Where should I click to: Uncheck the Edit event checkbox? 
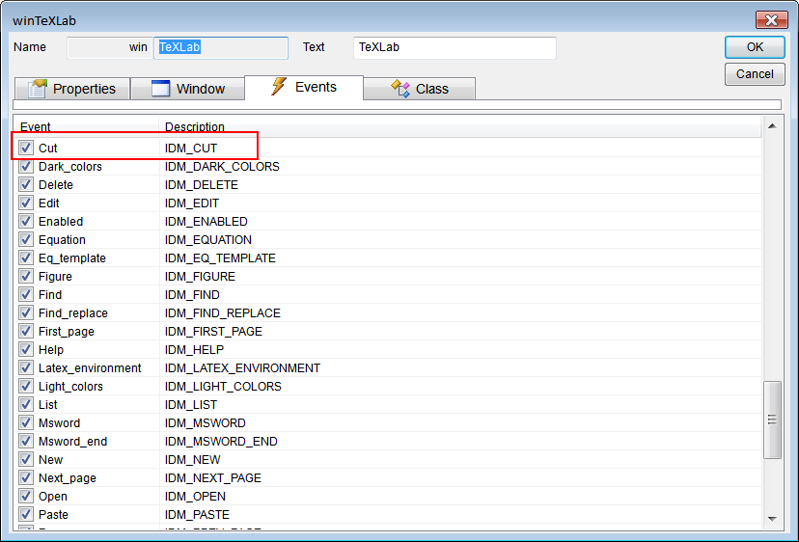(26, 203)
